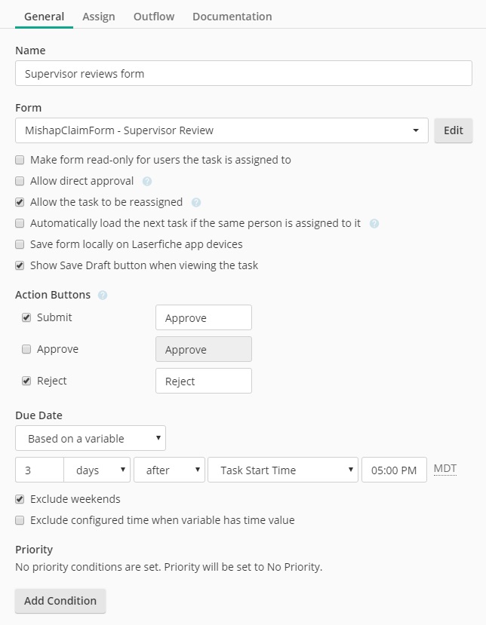The image size is (486, 625).
Task: Uncheck Show Save Draft button option
Action: coord(20,265)
